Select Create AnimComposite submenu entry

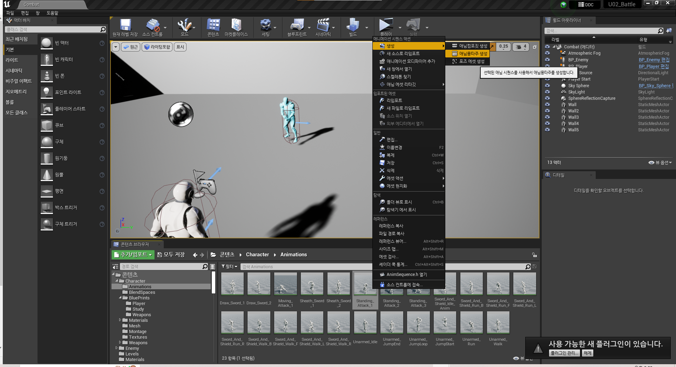point(467,46)
